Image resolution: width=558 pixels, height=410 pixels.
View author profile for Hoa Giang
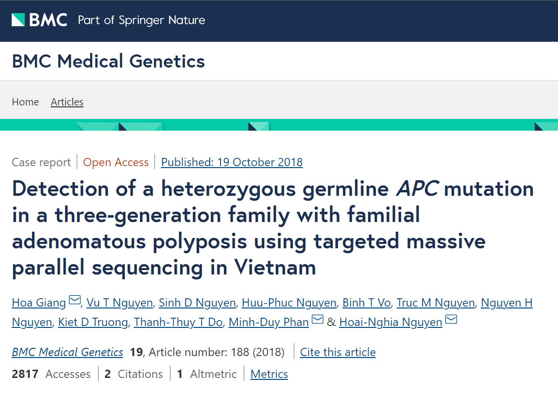tap(38, 302)
